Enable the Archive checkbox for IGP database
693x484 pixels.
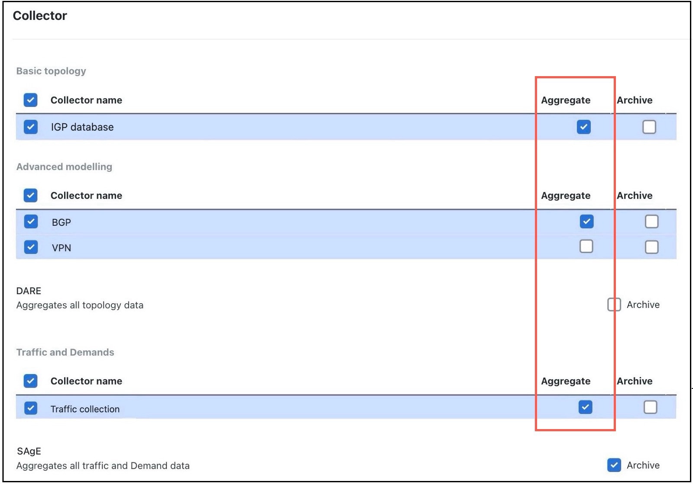coord(650,127)
